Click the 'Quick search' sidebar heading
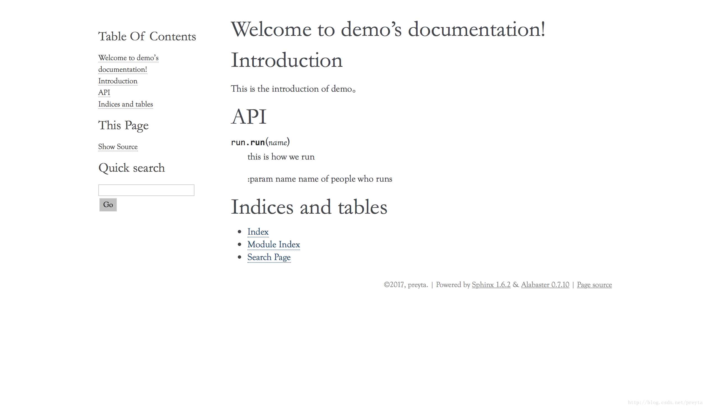The width and height of the screenshot is (706, 408). [x=131, y=168]
